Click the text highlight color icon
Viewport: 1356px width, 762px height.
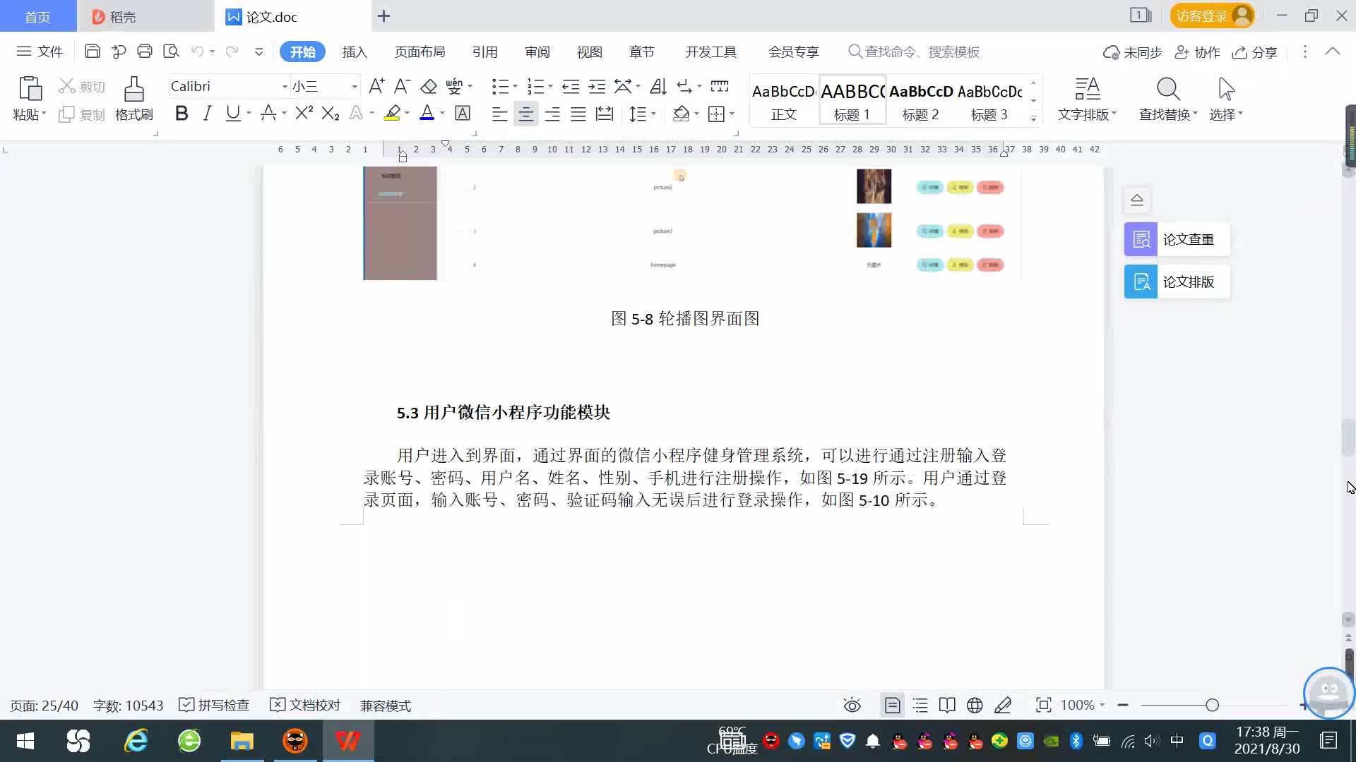pos(392,113)
